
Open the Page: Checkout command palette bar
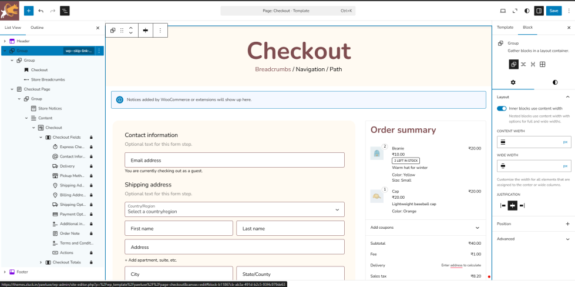[288, 11]
